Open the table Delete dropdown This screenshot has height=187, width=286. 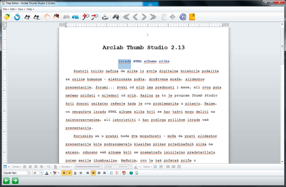coord(17,167)
